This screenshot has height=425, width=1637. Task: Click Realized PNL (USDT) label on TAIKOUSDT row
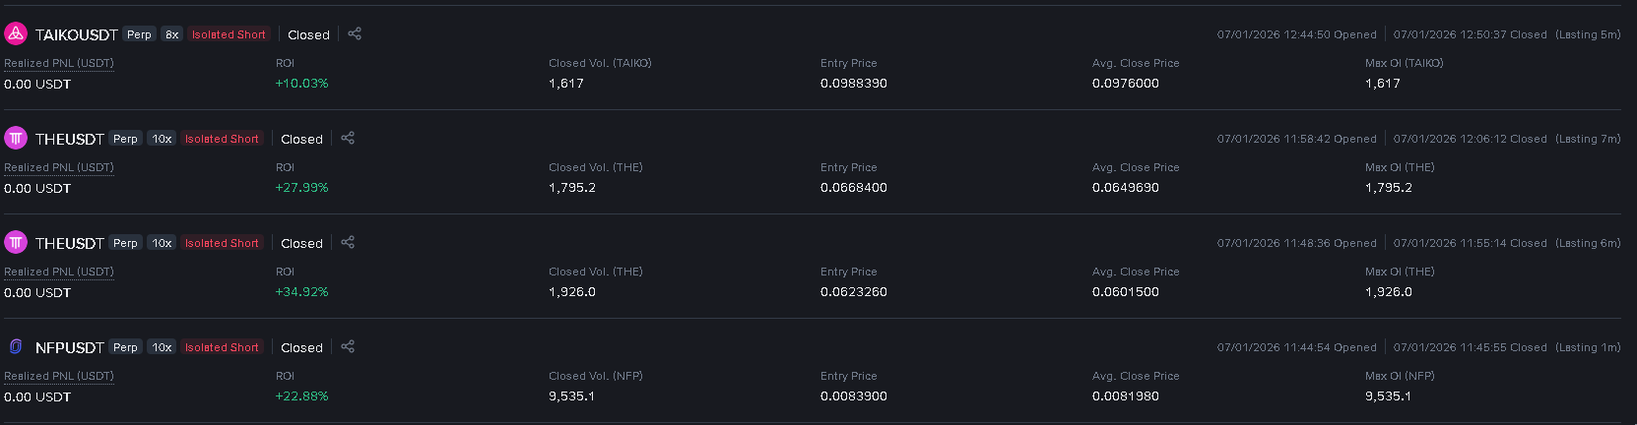[59, 63]
